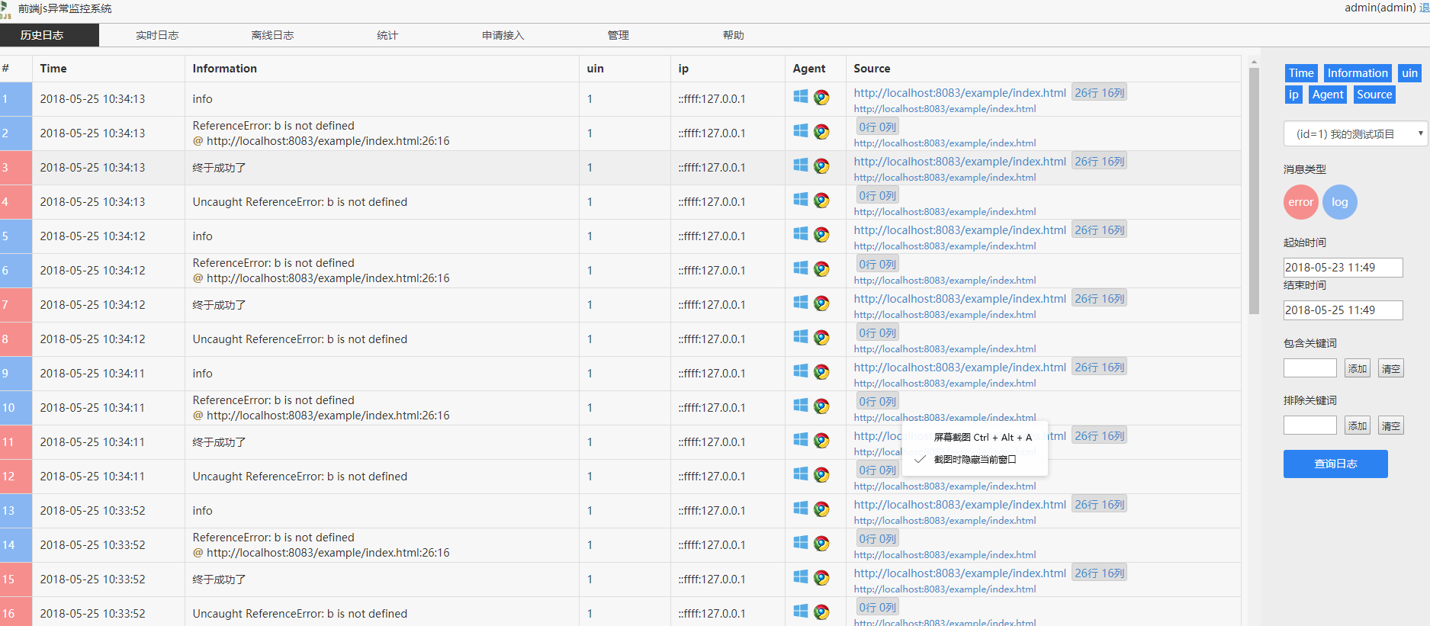Click the 排除关键词 text input

[x=1310, y=425]
